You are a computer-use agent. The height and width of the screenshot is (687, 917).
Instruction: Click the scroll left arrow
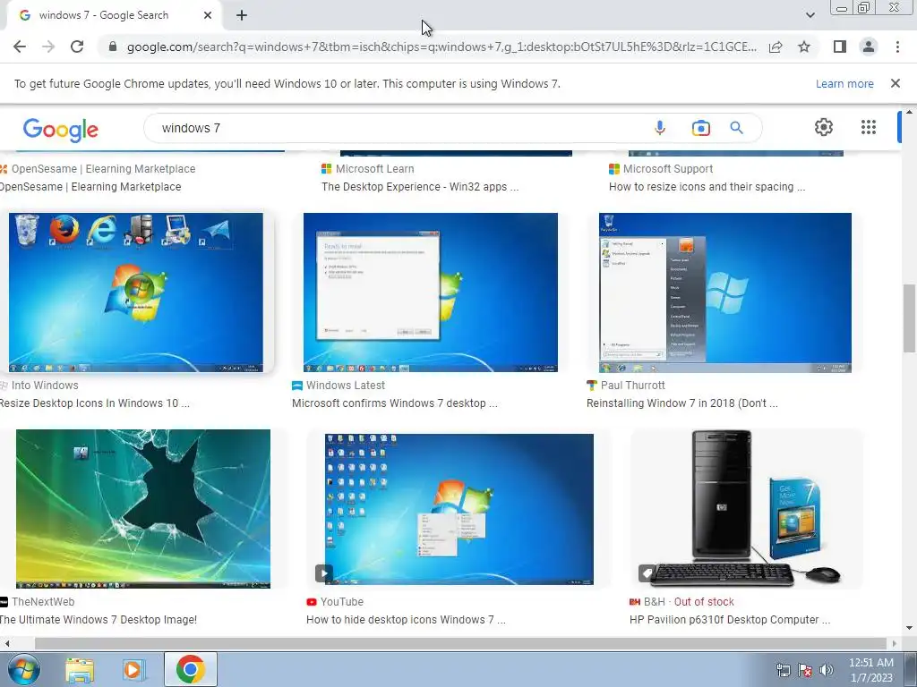(6, 644)
